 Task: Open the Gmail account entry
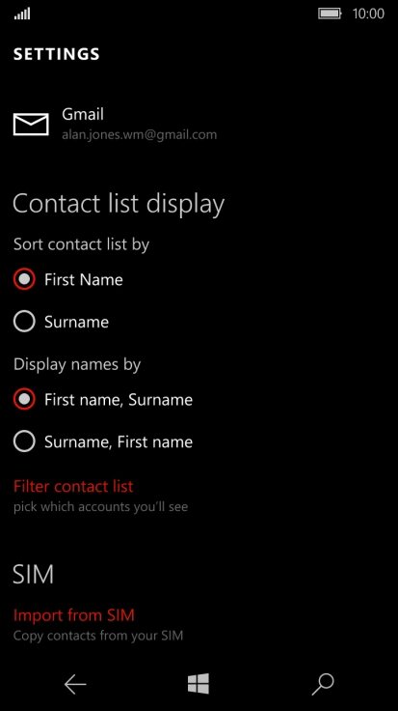115,124
